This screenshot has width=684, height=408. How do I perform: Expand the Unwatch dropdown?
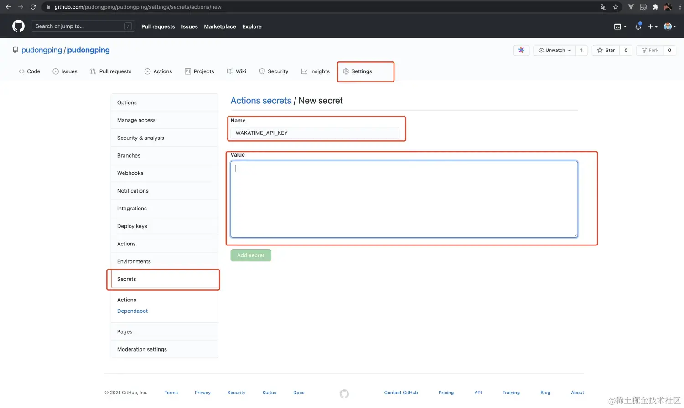554,50
